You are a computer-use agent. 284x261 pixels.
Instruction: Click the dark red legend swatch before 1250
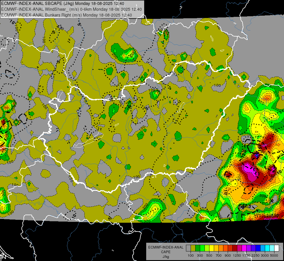(x=235, y=248)
